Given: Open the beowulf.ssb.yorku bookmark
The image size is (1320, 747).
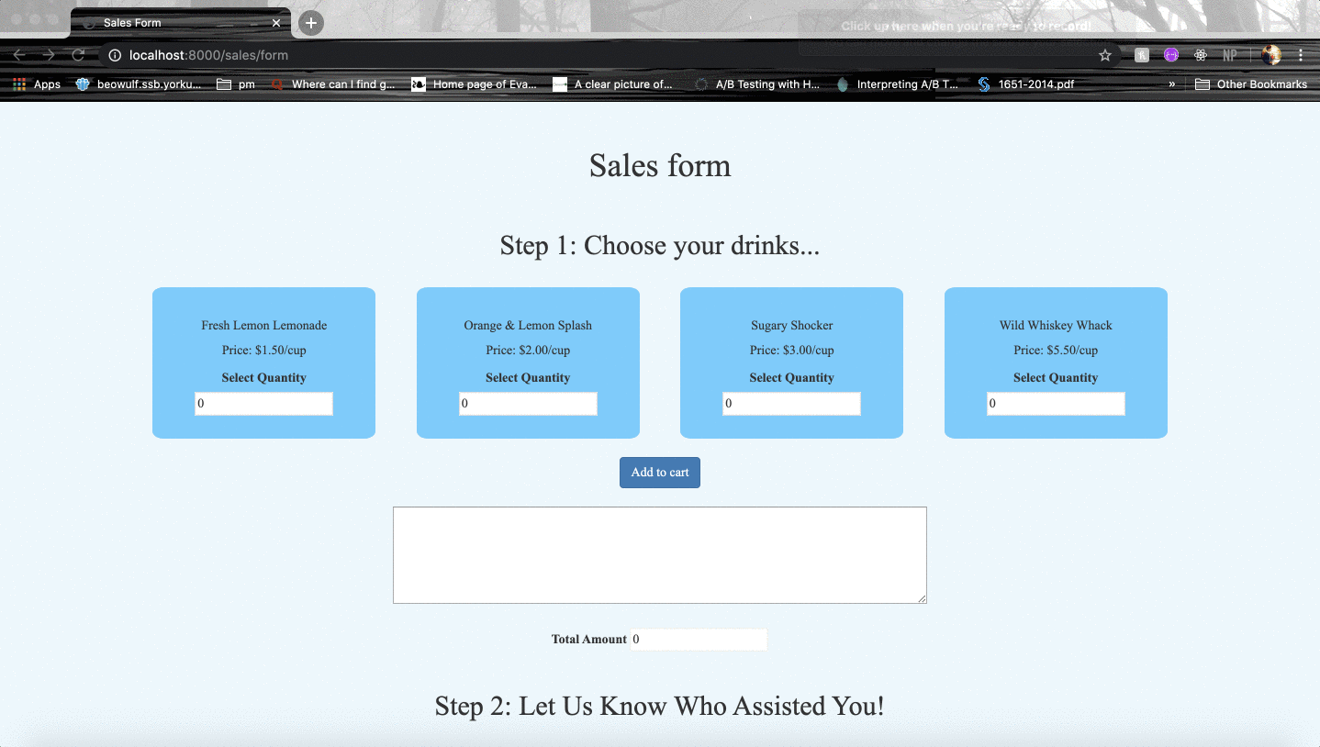Looking at the screenshot, I should tap(139, 84).
